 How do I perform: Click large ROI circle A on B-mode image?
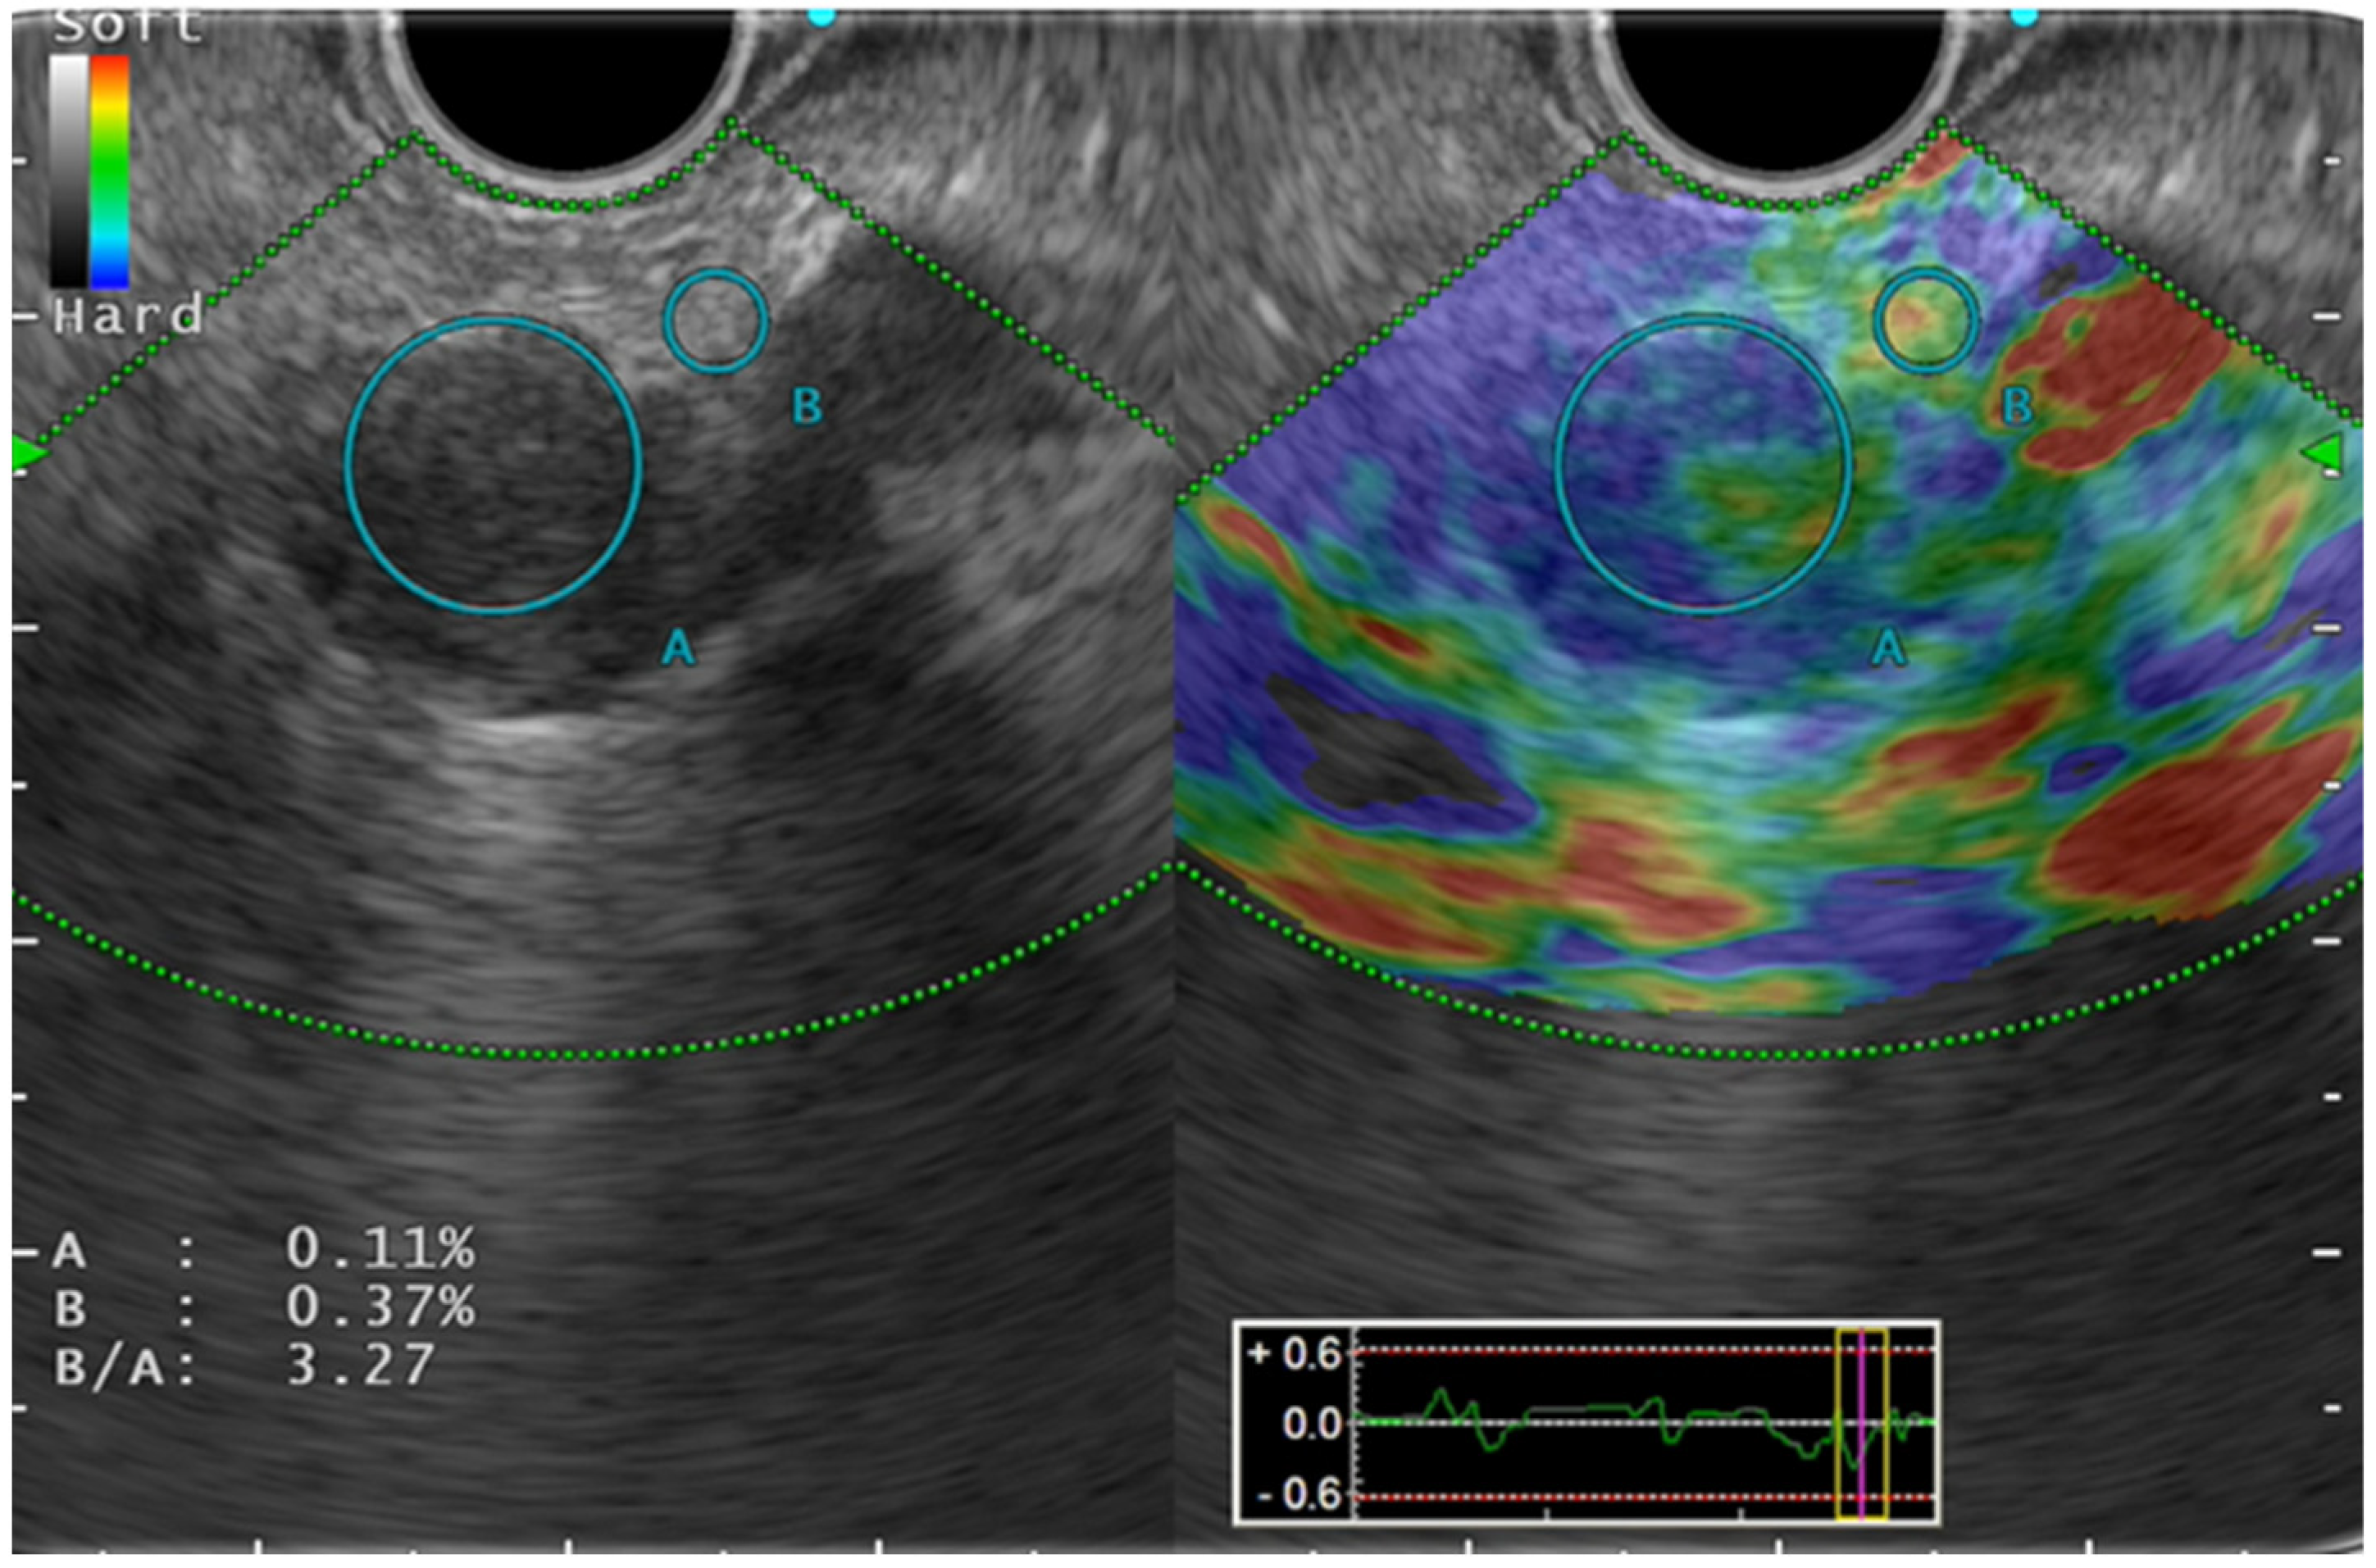(493, 465)
